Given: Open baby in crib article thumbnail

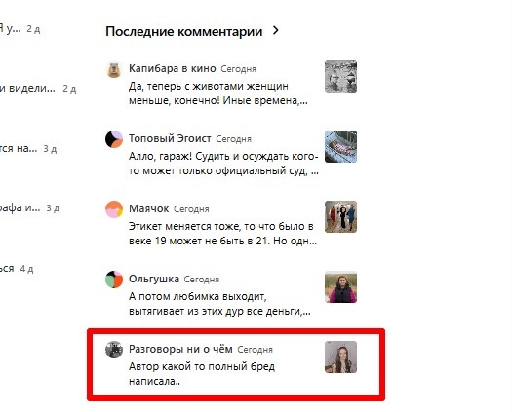Looking at the screenshot, I should 340,147.
